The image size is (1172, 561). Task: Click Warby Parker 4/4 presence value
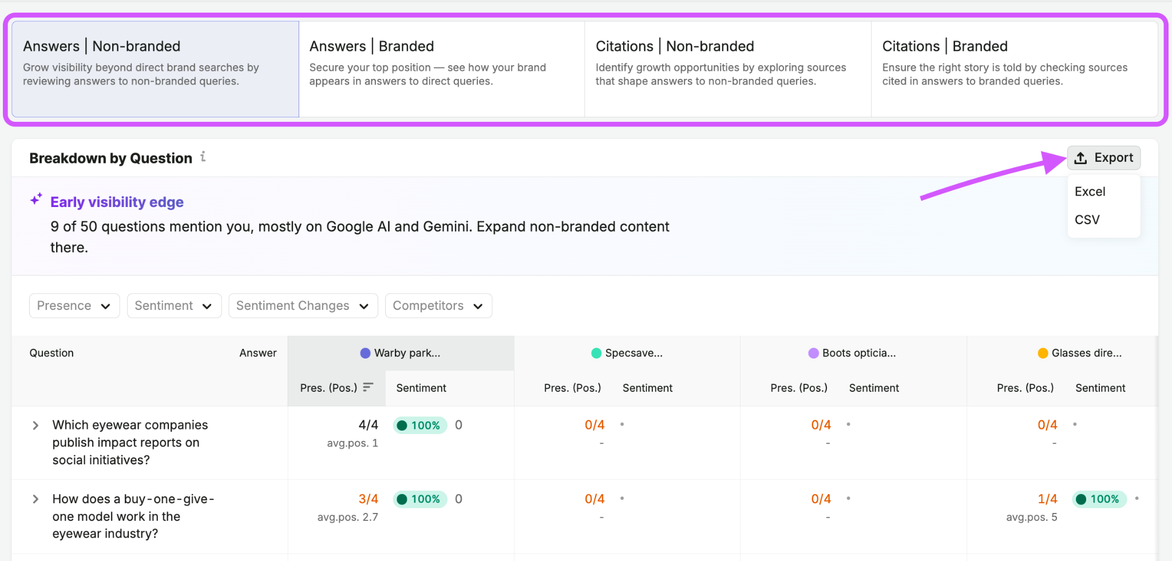[369, 425]
